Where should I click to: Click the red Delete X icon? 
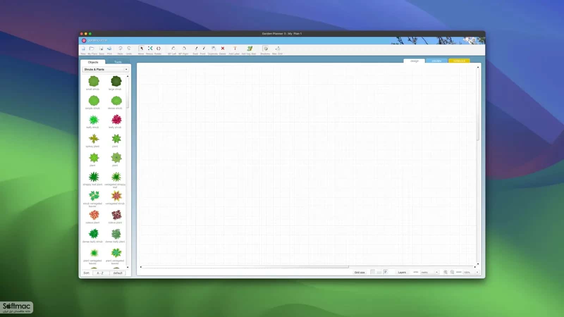(222, 49)
